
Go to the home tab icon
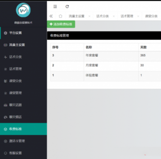(61, 16)
